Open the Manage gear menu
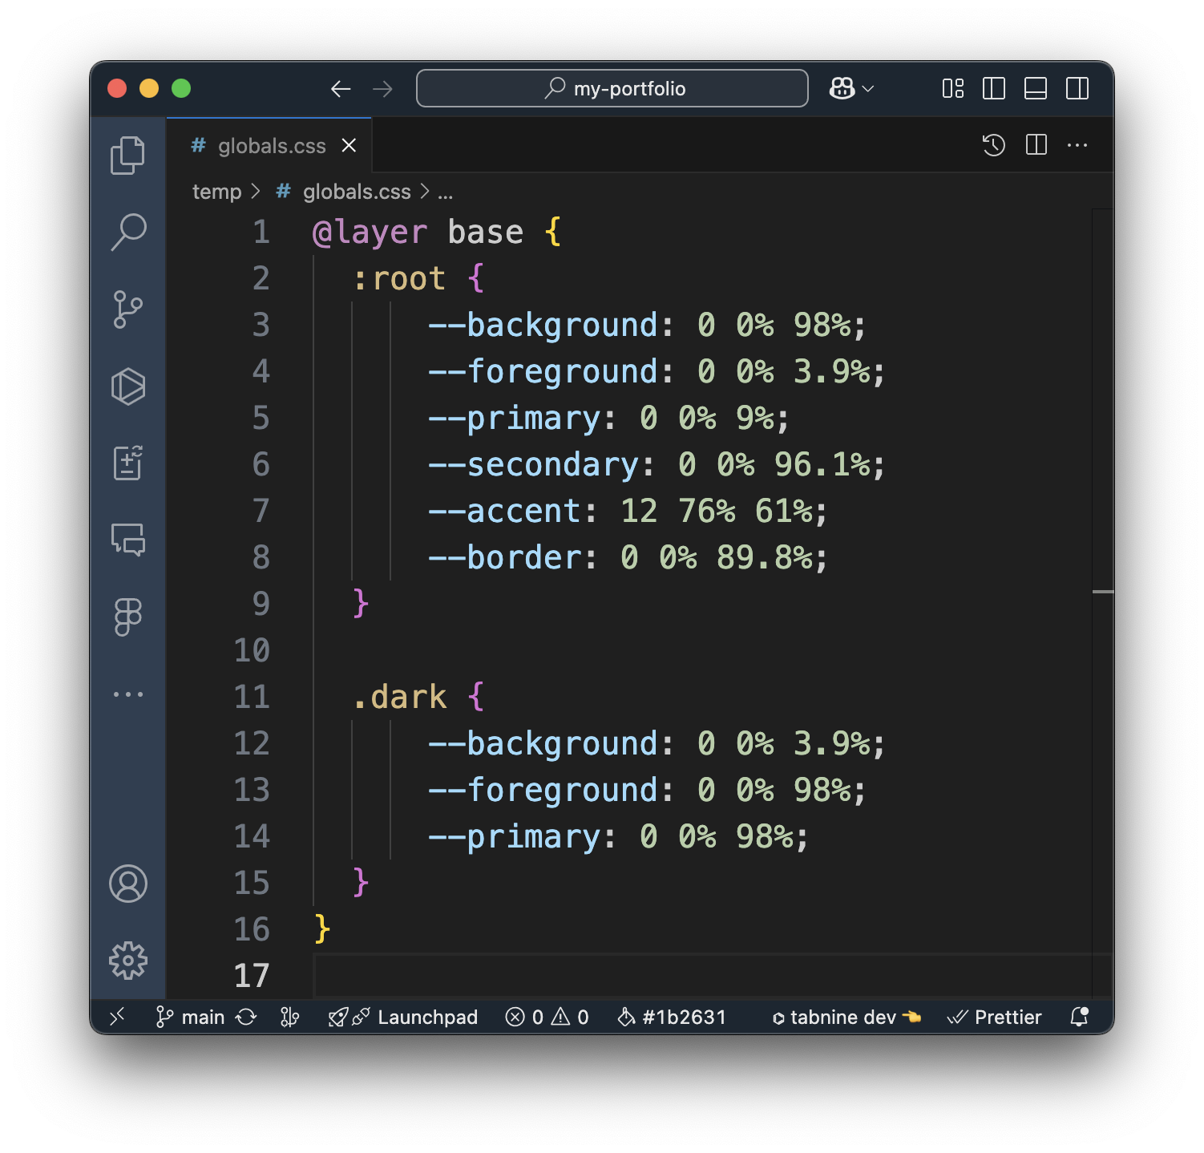The width and height of the screenshot is (1204, 1153). (x=127, y=961)
